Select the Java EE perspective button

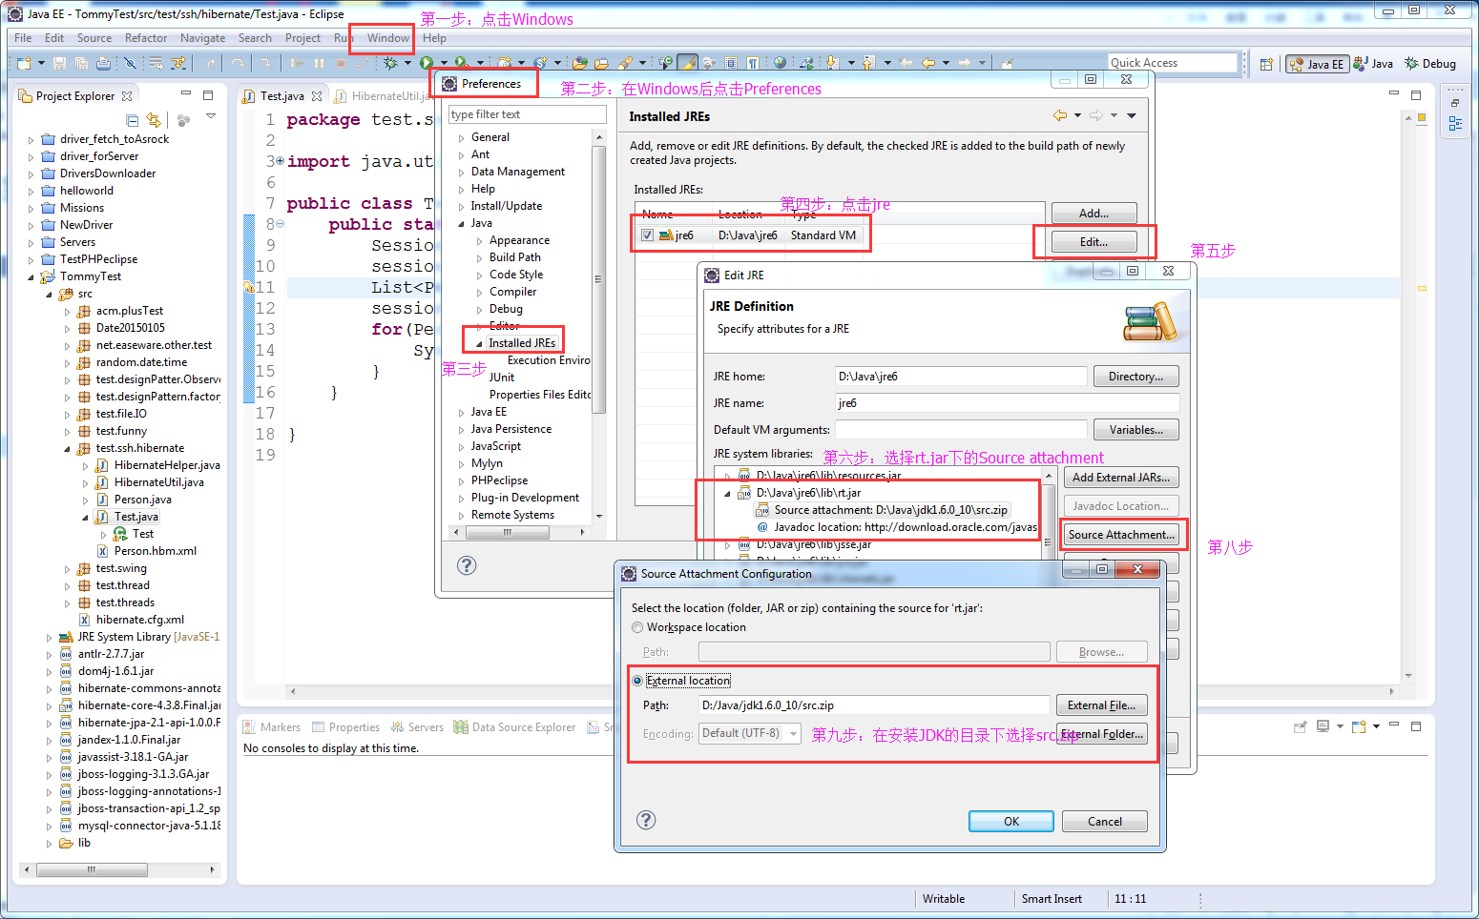1317,64
